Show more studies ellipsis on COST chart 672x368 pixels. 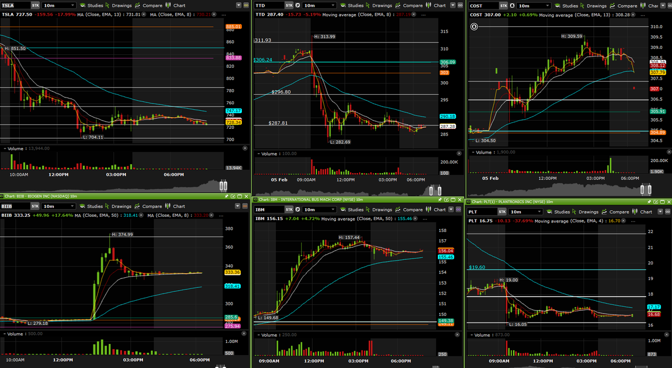[x=642, y=15]
